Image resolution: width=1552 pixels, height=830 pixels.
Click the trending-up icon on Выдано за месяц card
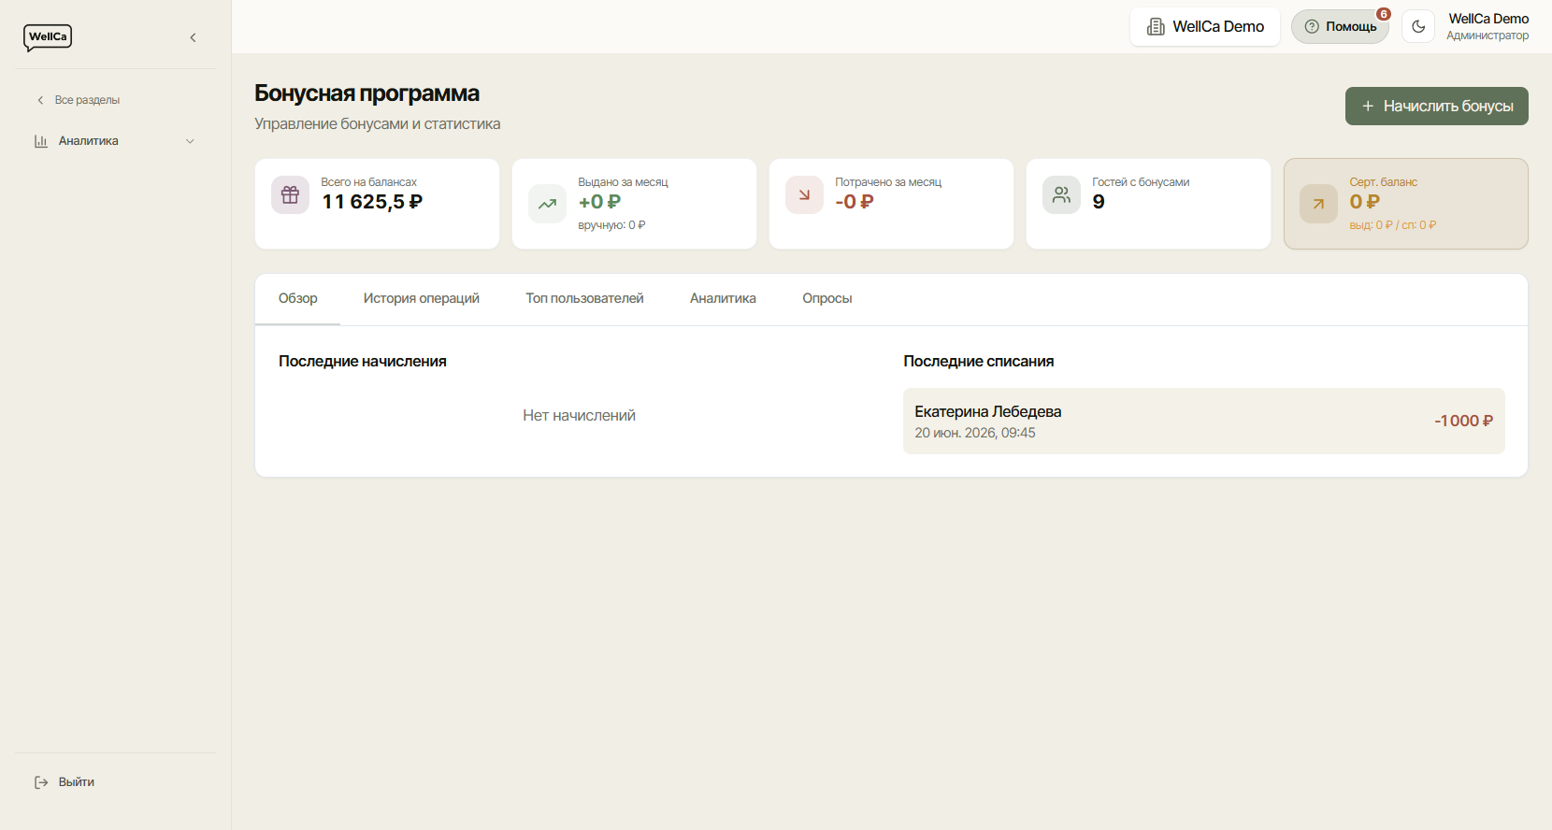click(x=548, y=204)
